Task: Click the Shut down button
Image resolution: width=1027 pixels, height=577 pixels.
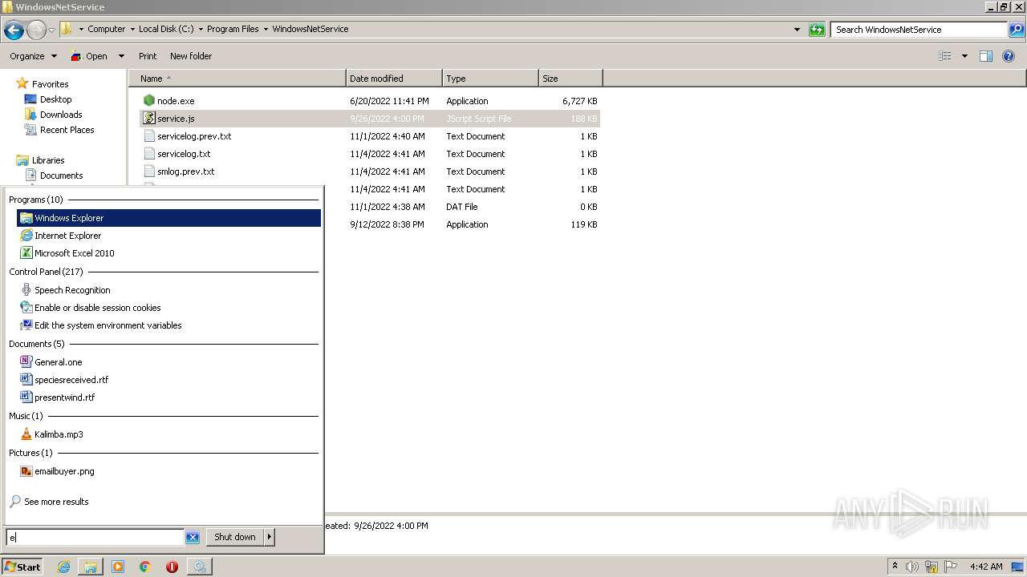Action: [235, 537]
